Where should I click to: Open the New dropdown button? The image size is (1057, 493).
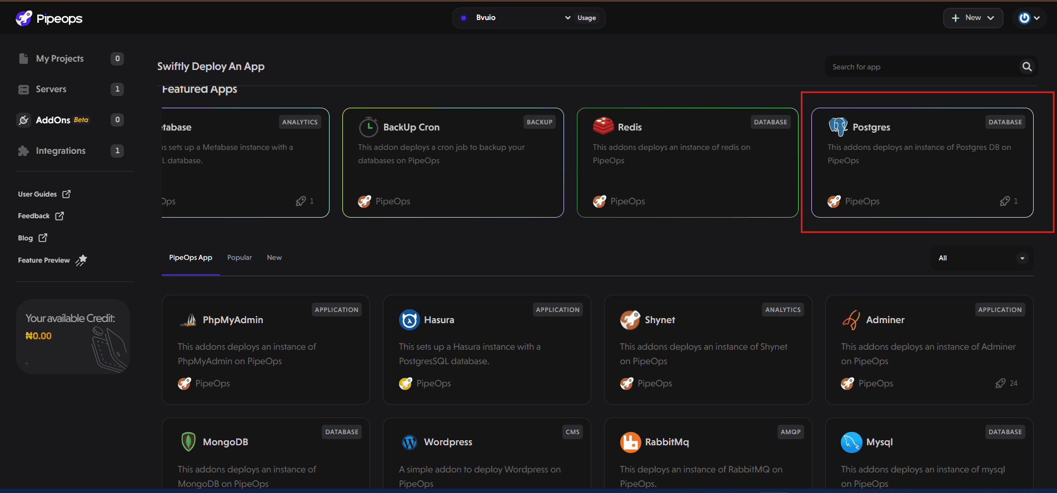tap(973, 18)
